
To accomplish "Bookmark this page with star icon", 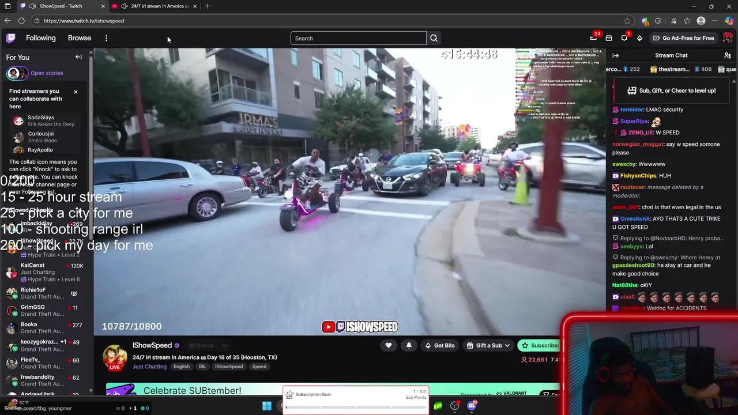I will [x=627, y=21].
